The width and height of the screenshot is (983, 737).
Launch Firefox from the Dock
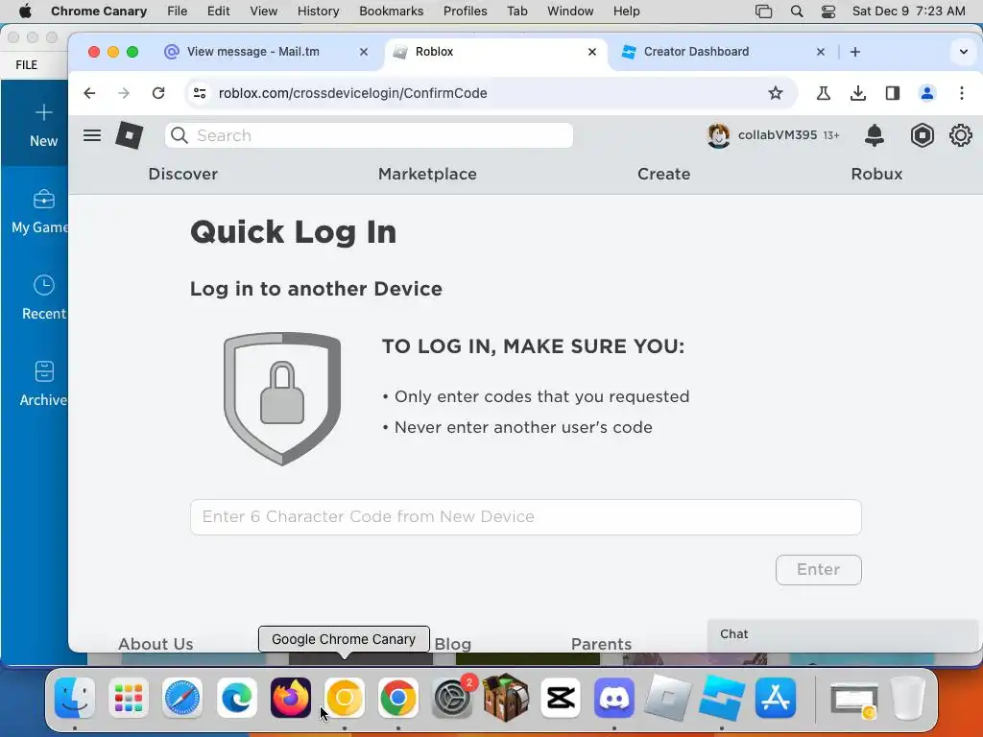tap(290, 698)
